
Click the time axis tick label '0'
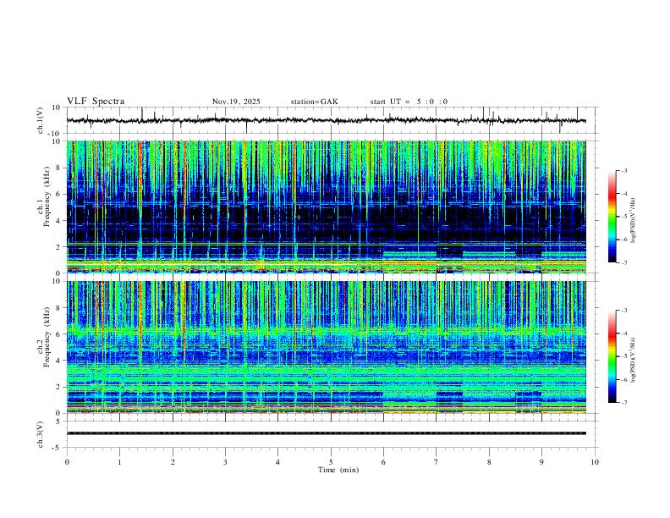pos(67,462)
